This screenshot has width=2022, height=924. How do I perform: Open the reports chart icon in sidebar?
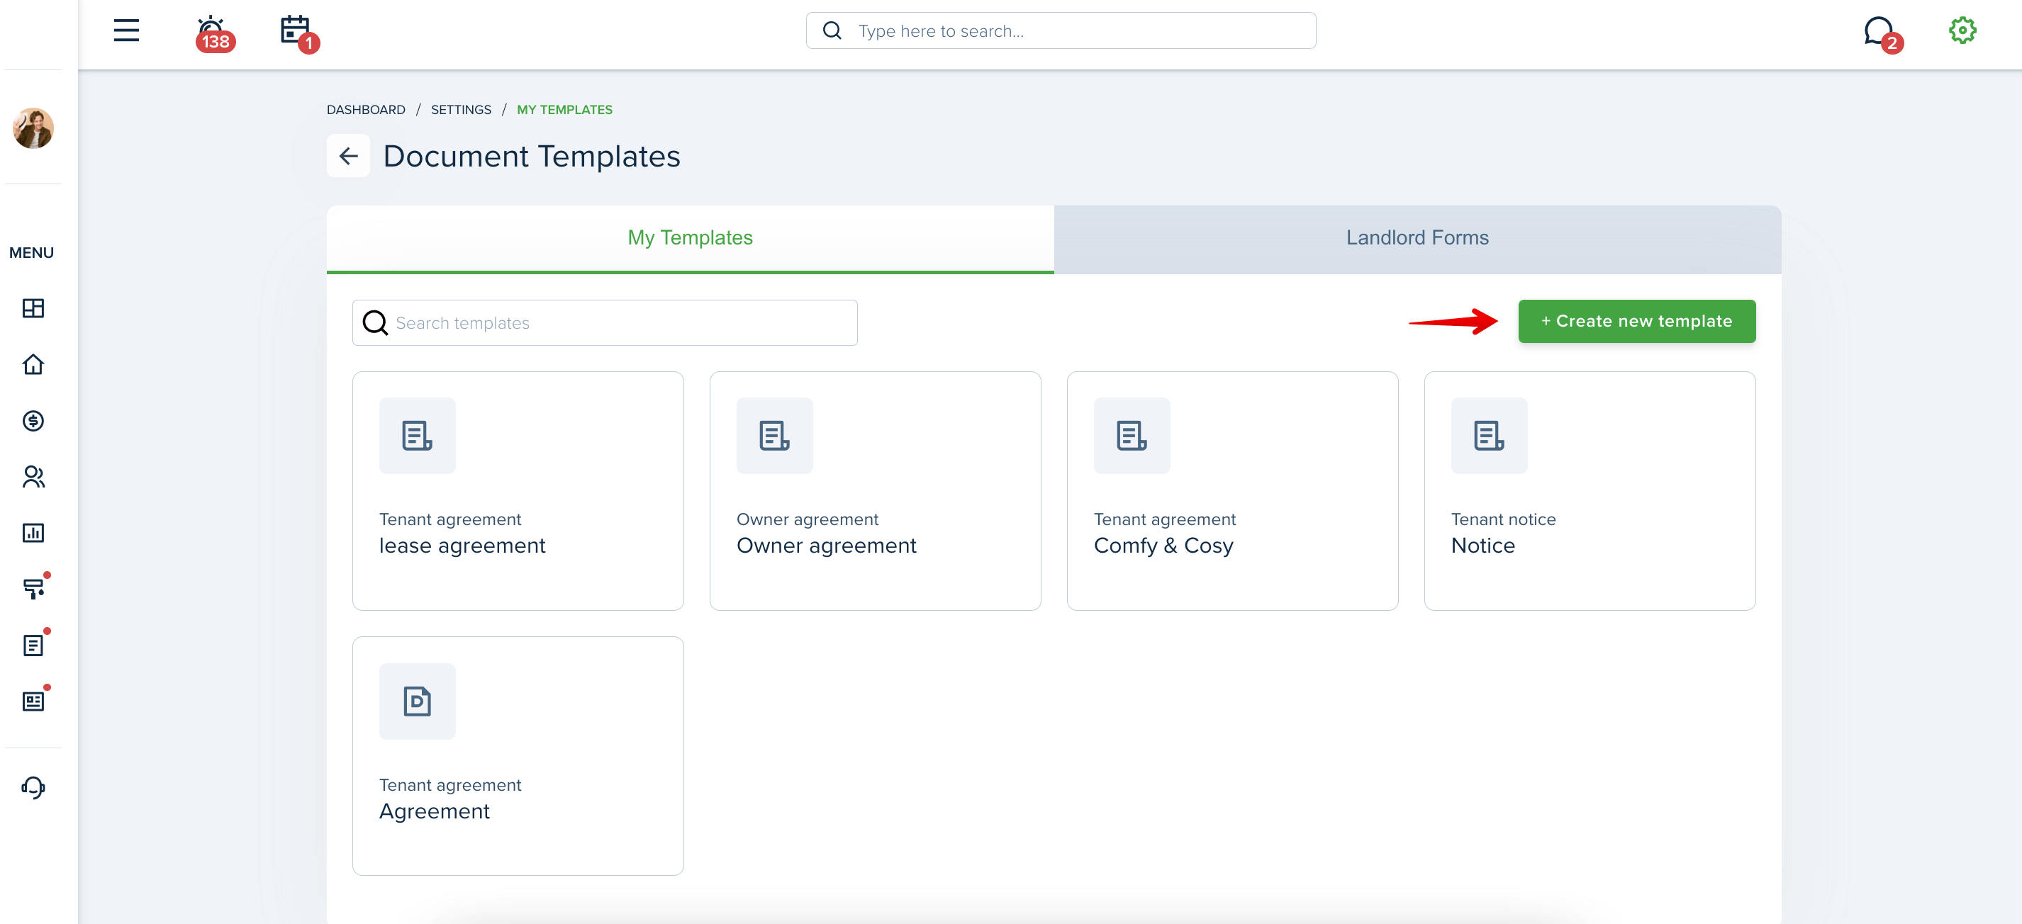pos(33,534)
